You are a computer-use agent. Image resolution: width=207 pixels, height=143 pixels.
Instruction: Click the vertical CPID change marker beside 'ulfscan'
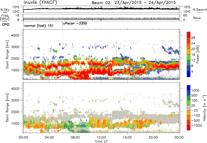coord(62,25)
